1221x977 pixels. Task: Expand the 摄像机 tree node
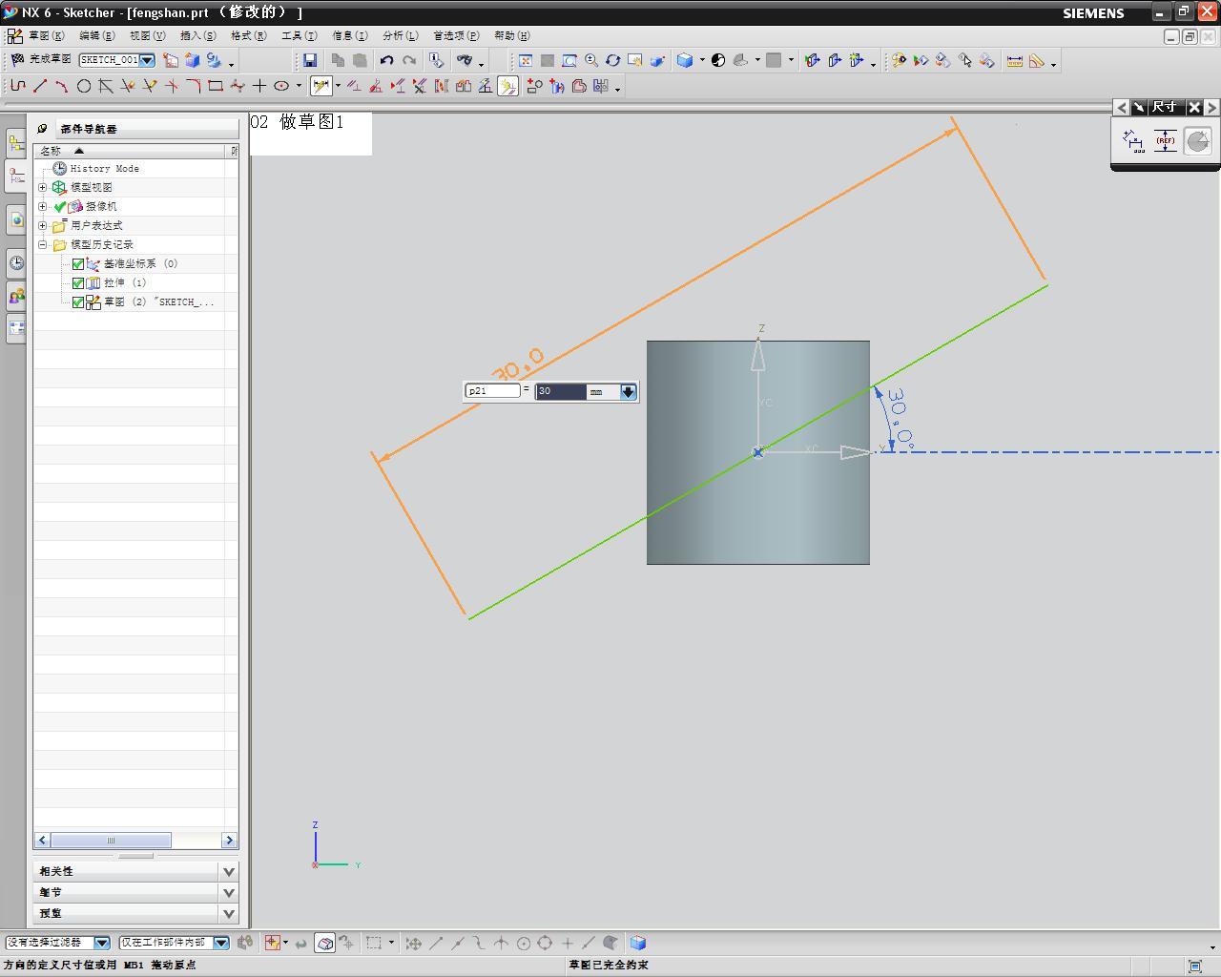pyautogui.click(x=42, y=206)
